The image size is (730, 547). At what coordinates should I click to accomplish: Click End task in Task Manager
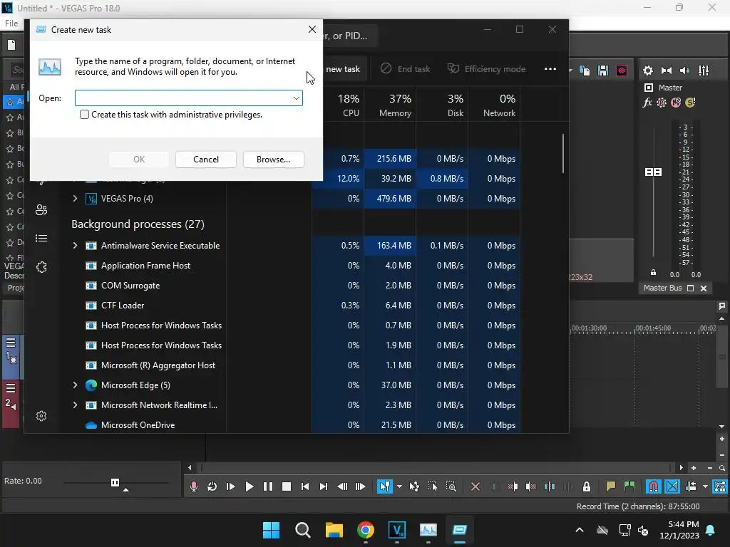pyautogui.click(x=405, y=69)
